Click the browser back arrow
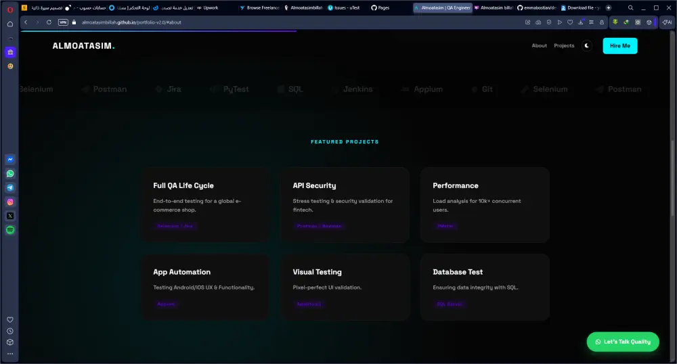The image size is (677, 364). click(26, 22)
